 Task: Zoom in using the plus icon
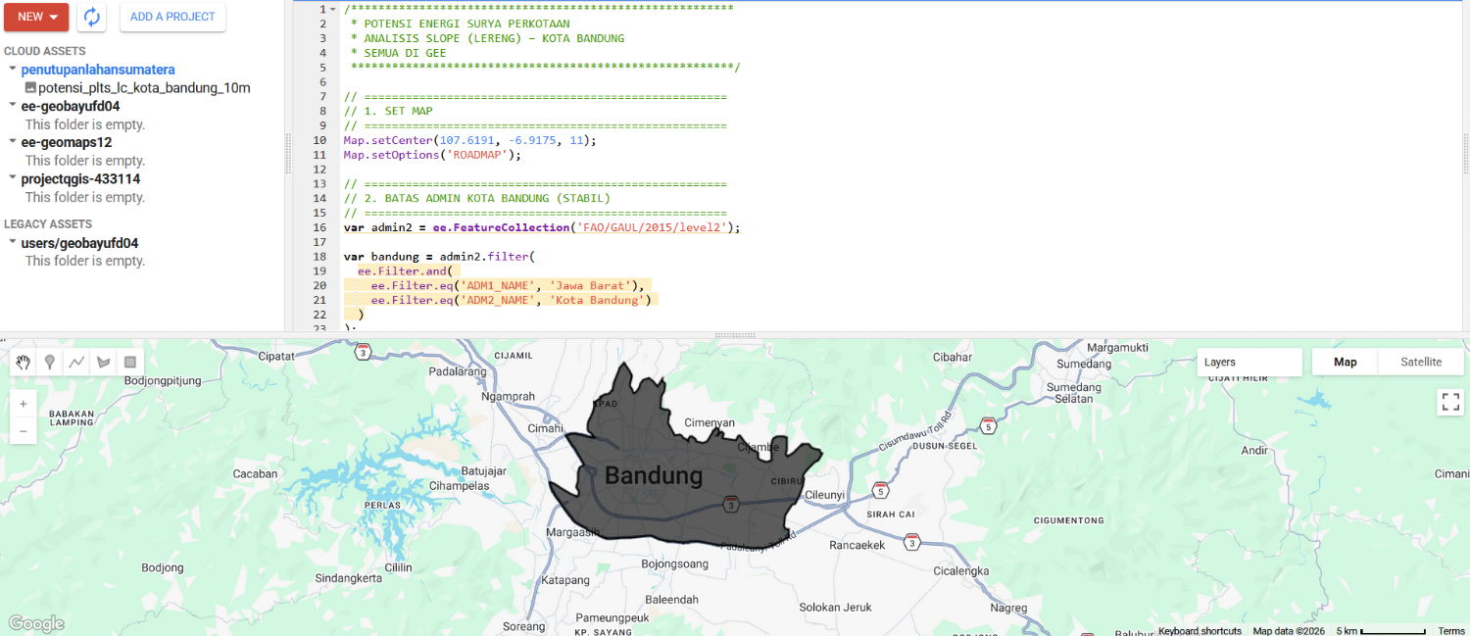coord(23,403)
